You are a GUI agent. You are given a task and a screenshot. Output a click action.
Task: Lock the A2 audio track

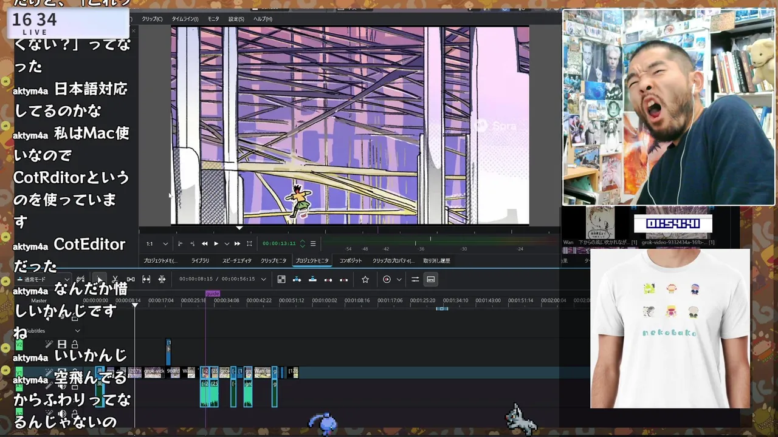74,415
